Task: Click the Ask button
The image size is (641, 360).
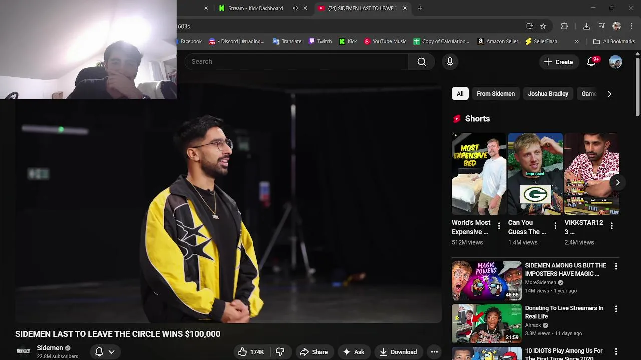Action: [353, 352]
